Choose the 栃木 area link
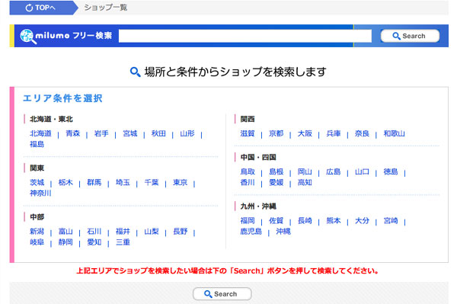Viewport: 457px width, 304px height. [66, 182]
